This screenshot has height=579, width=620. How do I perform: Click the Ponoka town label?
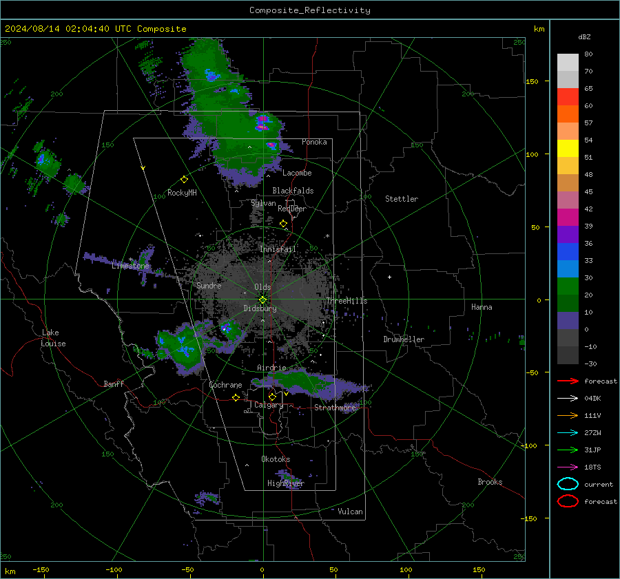point(314,142)
